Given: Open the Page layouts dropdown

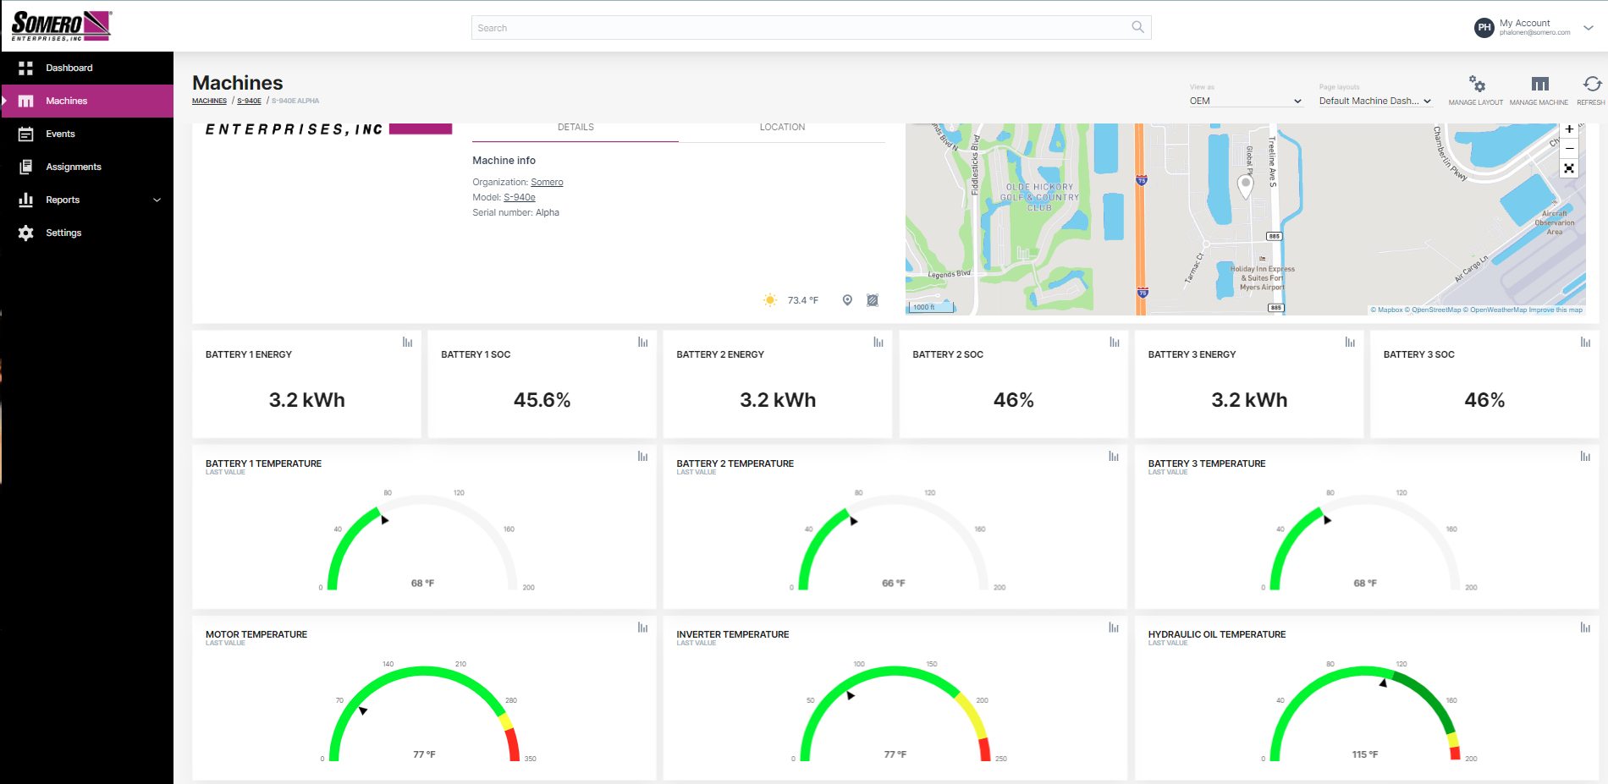Looking at the screenshot, I should click(x=1374, y=101).
